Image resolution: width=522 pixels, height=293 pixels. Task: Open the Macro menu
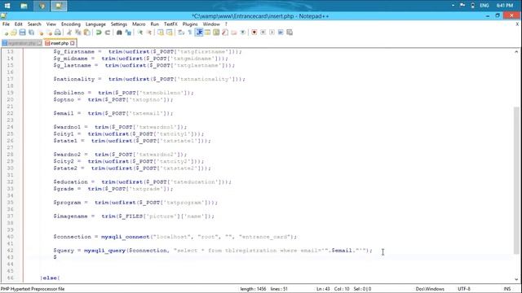click(139, 24)
